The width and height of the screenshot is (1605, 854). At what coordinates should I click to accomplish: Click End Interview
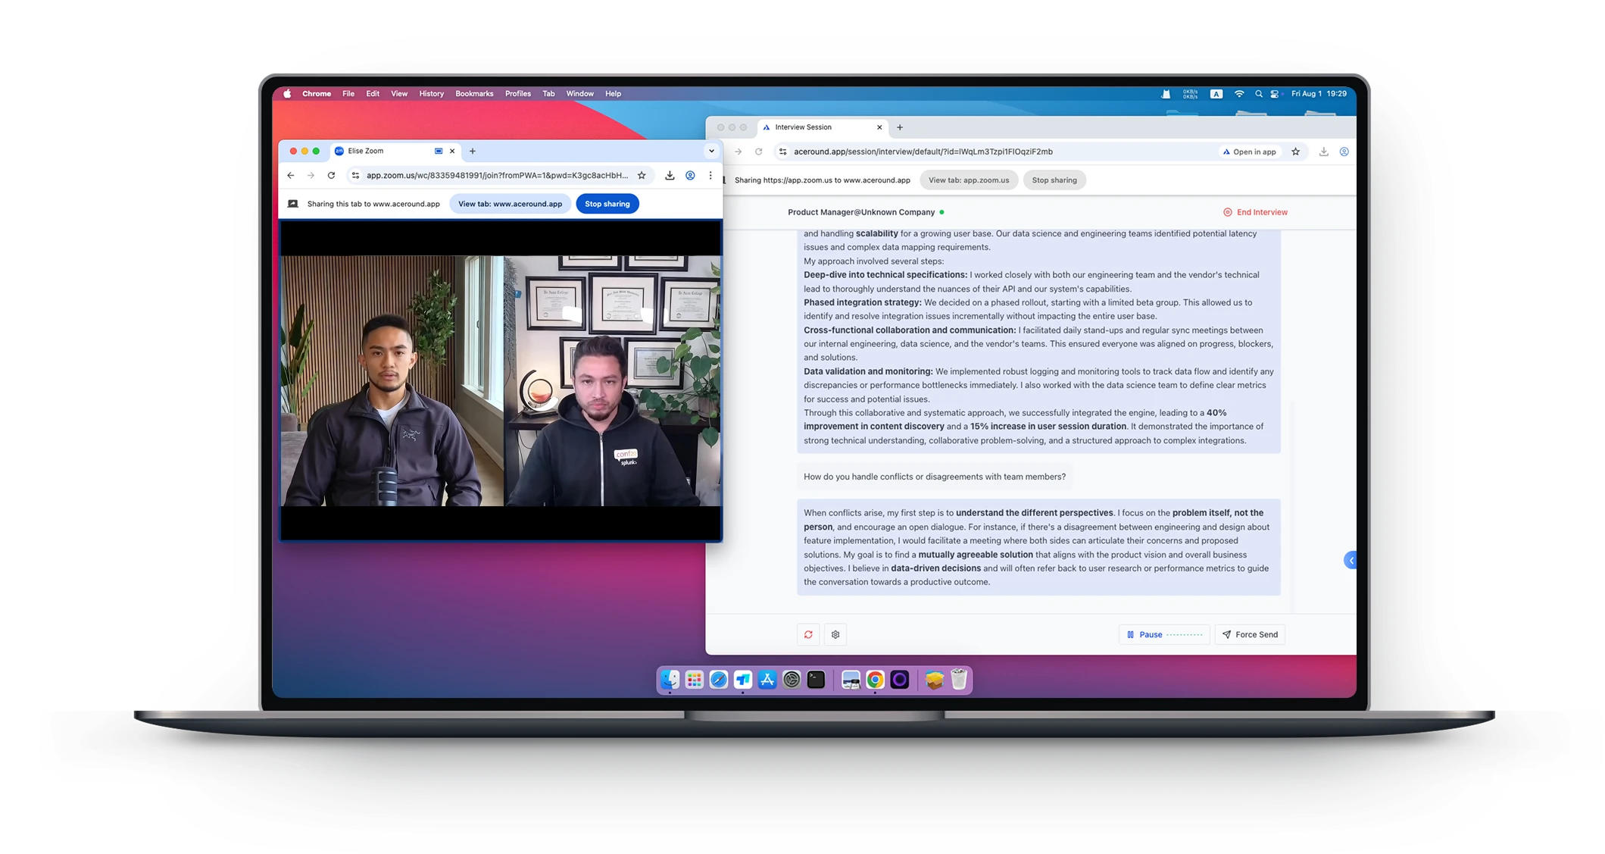coord(1255,212)
